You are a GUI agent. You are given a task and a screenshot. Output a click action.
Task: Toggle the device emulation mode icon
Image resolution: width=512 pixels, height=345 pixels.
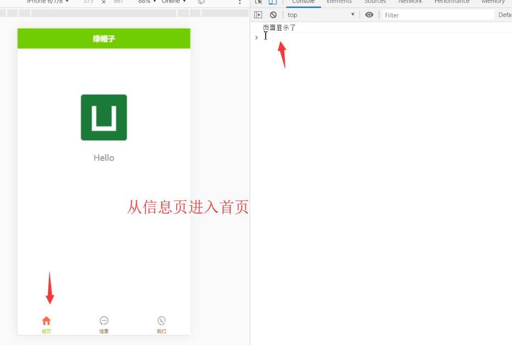click(x=273, y=2)
